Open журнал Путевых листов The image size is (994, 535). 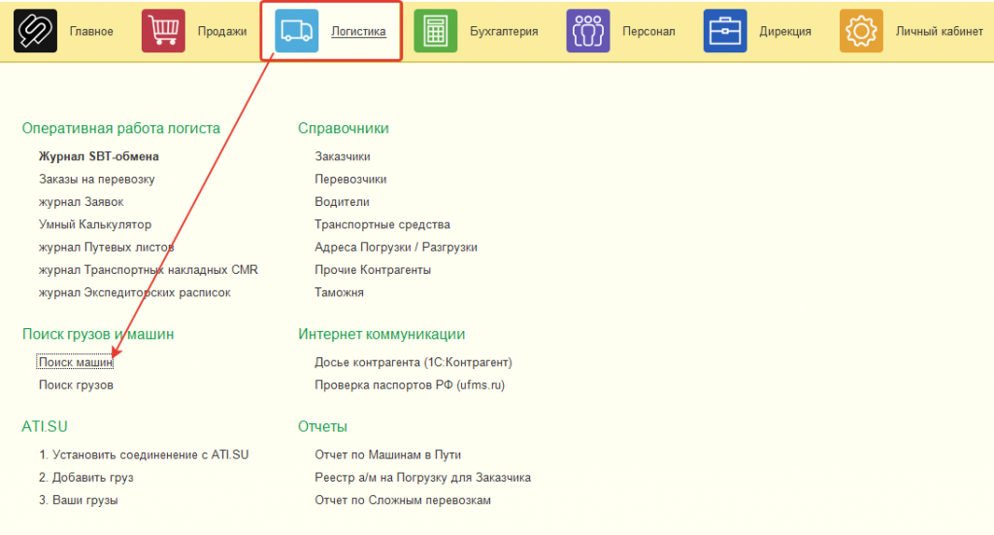107,248
